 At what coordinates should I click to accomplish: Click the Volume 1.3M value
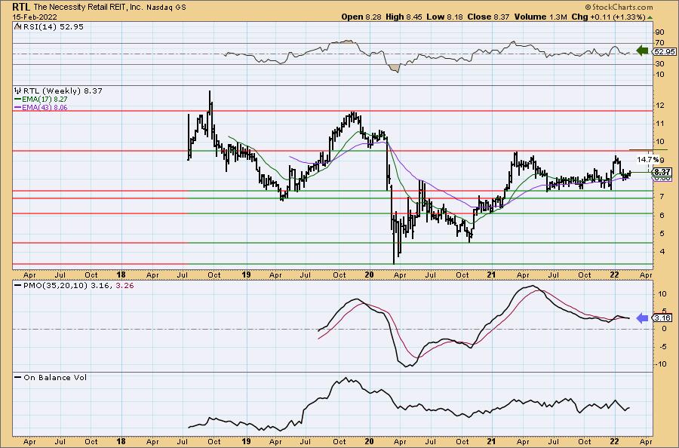point(540,17)
